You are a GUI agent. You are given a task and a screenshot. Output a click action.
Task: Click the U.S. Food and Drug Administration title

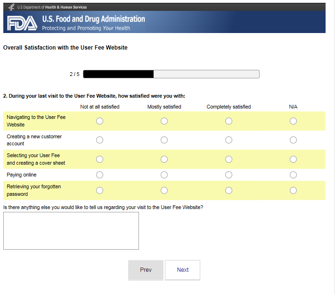click(93, 19)
